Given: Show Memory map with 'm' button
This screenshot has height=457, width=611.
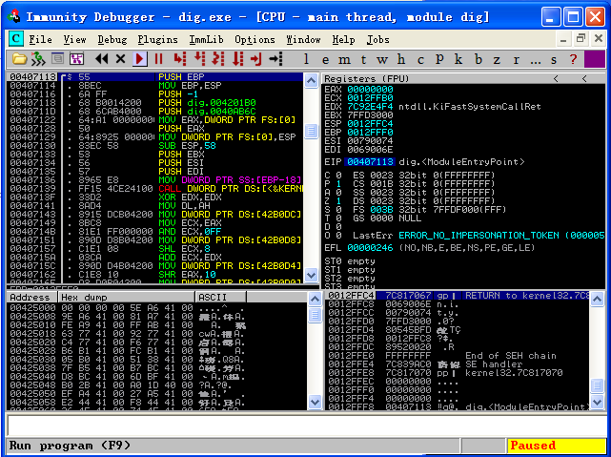Looking at the screenshot, I should tap(344, 60).
